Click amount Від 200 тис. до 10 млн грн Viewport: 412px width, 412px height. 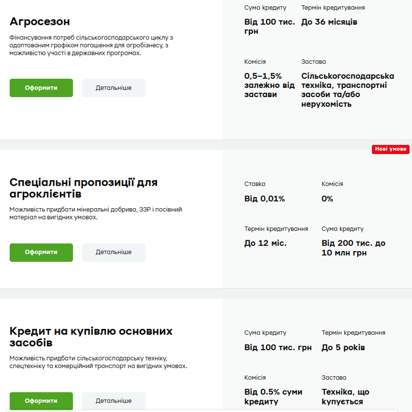(353, 248)
